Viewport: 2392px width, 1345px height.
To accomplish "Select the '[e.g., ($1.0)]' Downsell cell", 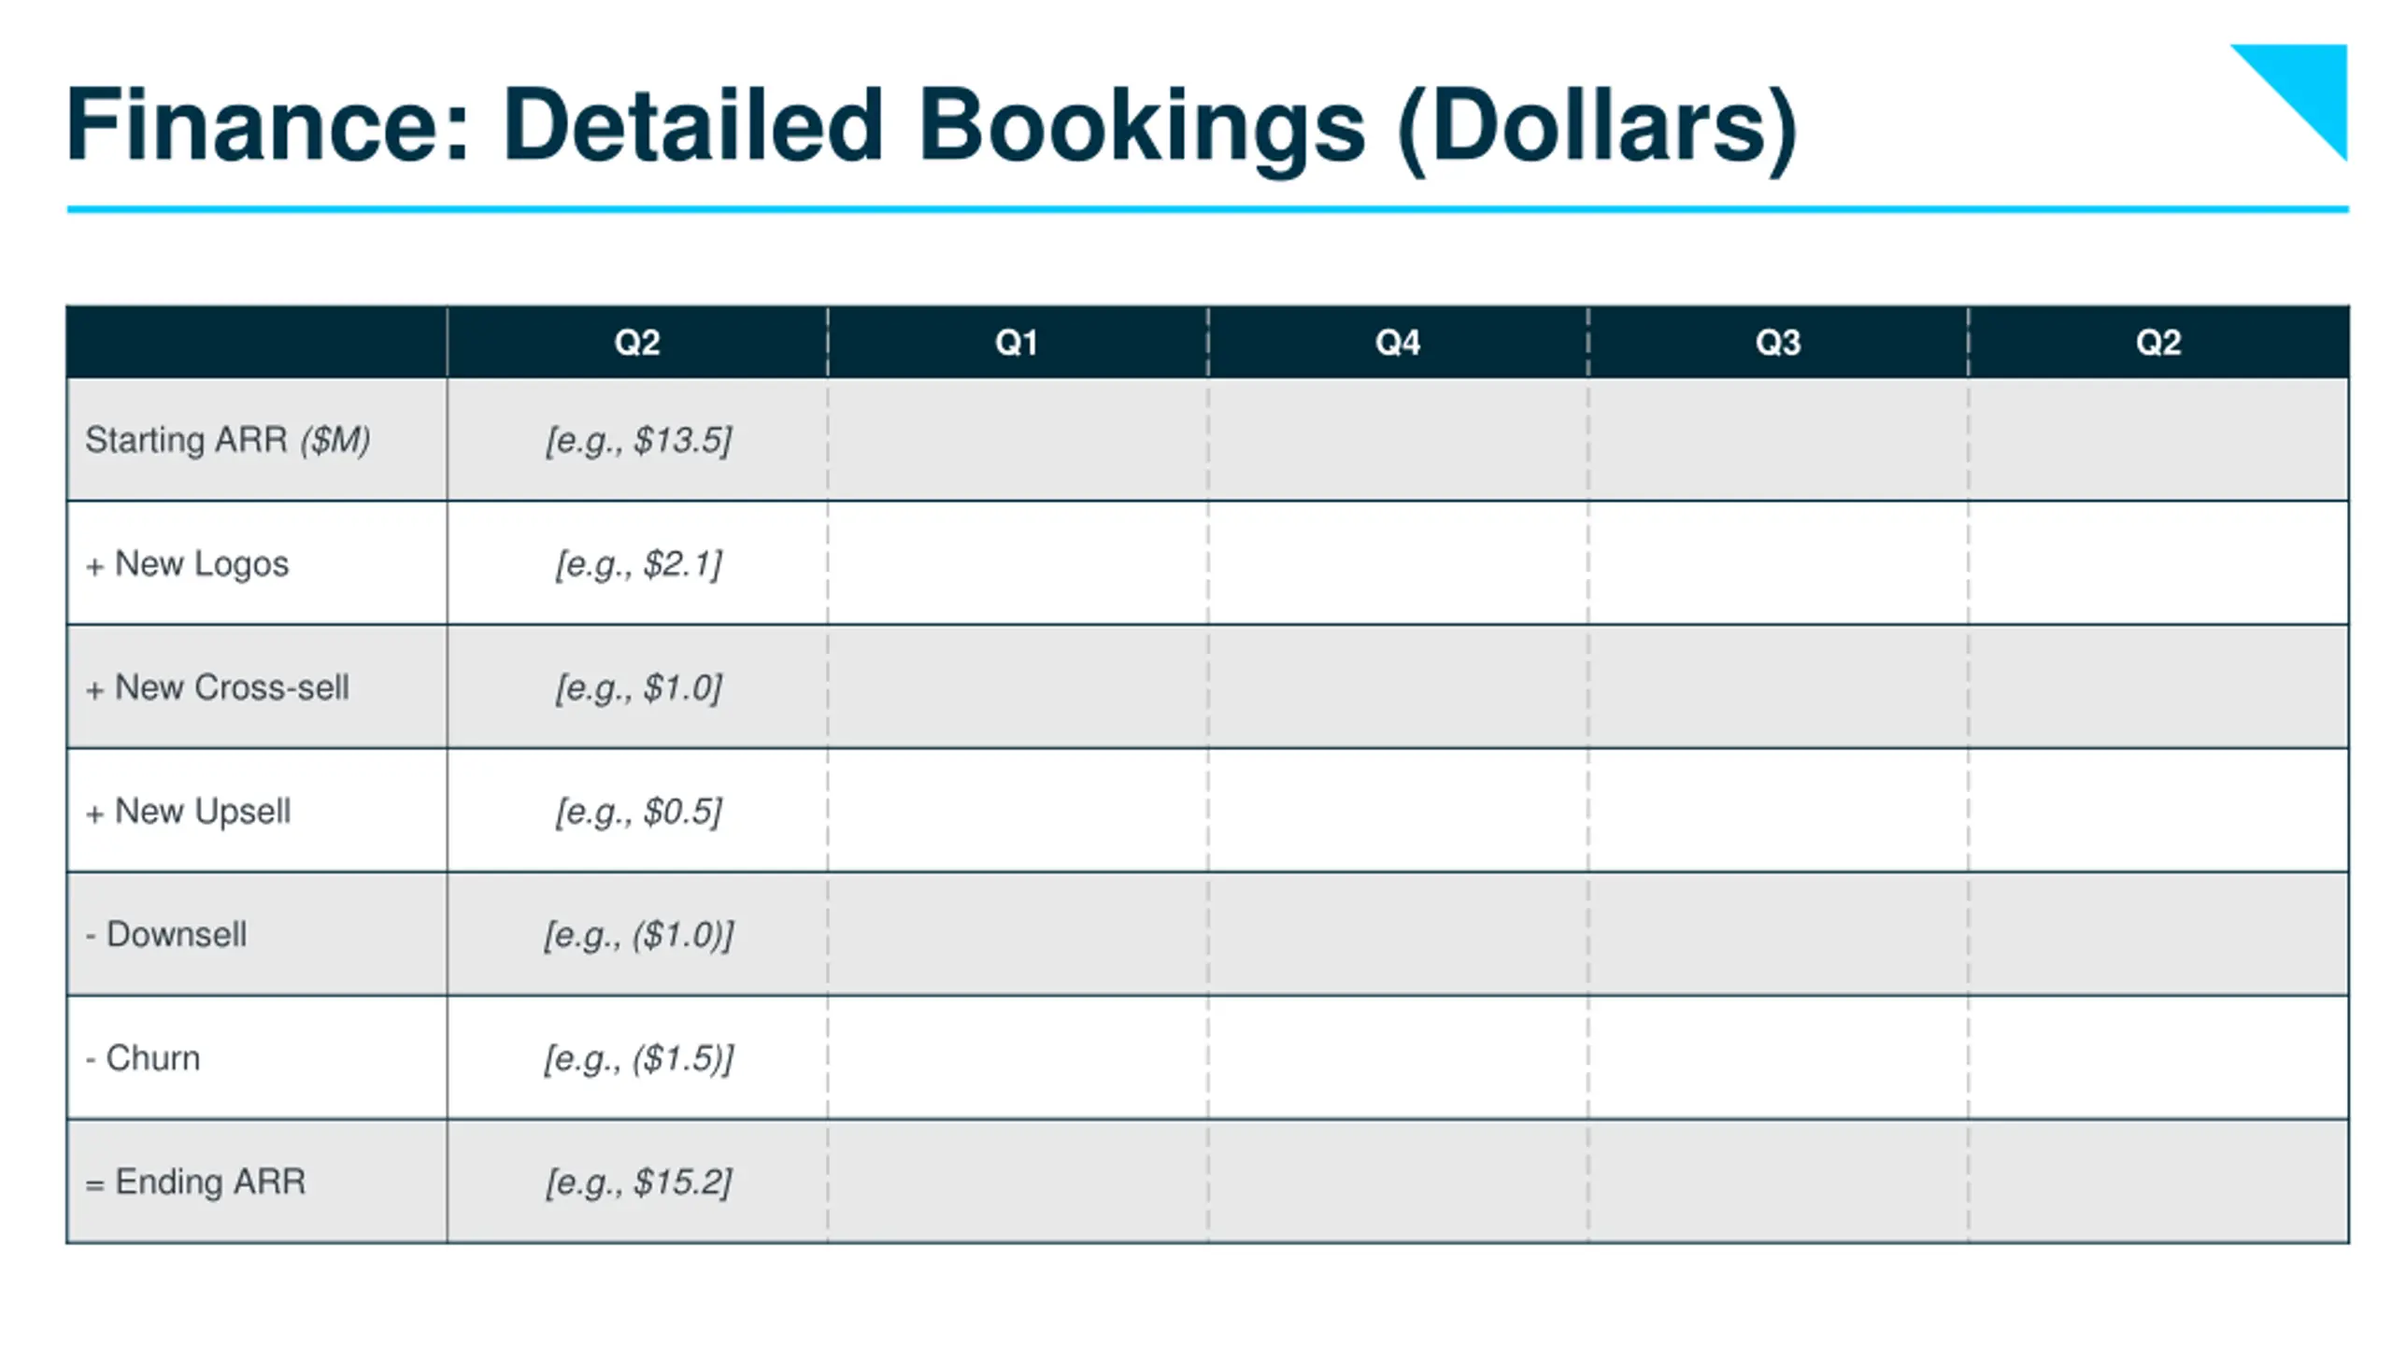I will click(638, 935).
